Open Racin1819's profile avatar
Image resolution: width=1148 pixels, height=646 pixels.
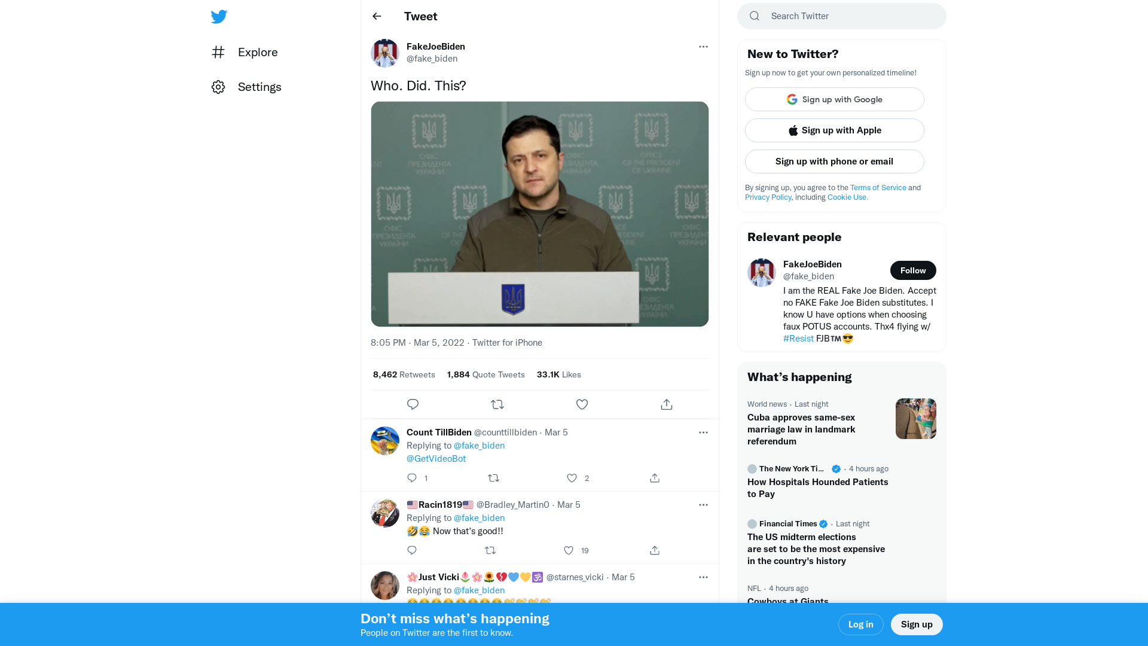(x=385, y=513)
